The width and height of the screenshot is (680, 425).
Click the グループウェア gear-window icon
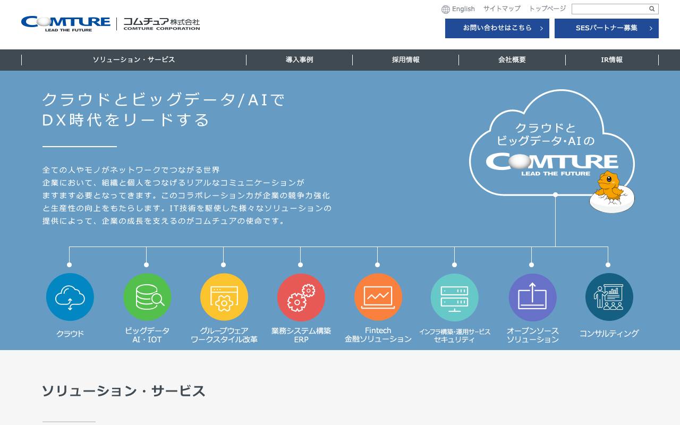point(224,297)
